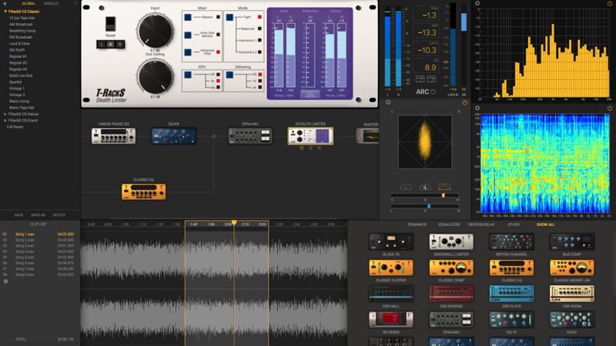Switch to the Global presets tab

(x=28, y=3)
